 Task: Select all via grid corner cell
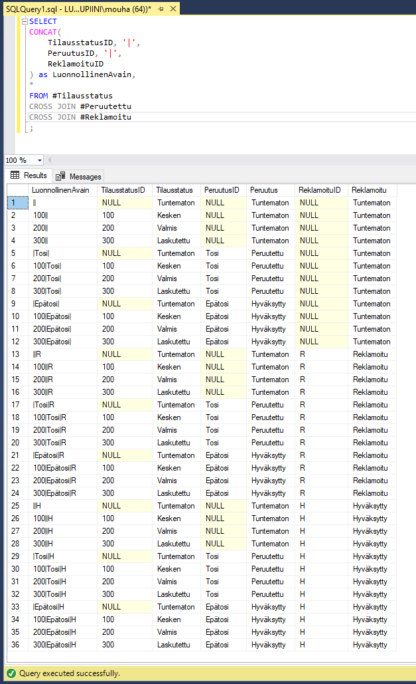pos(18,190)
